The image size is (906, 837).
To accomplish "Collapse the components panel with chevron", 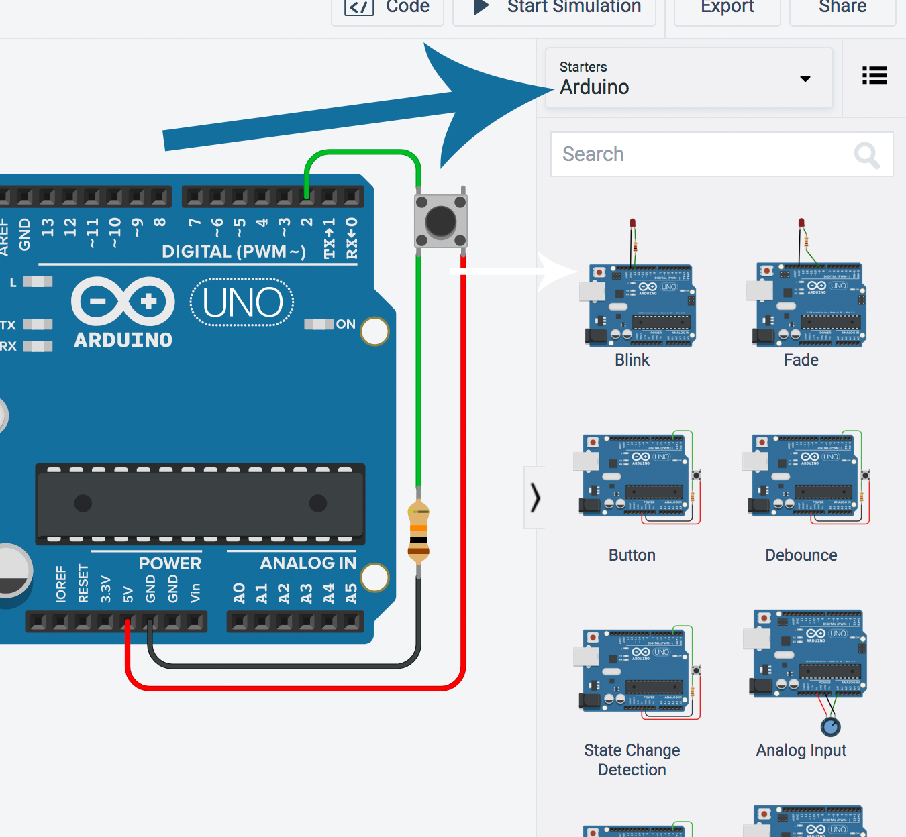I will click(535, 498).
